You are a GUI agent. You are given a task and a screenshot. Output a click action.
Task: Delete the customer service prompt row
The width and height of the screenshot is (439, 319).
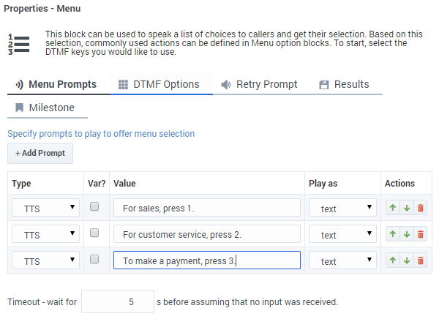[420, 235]
